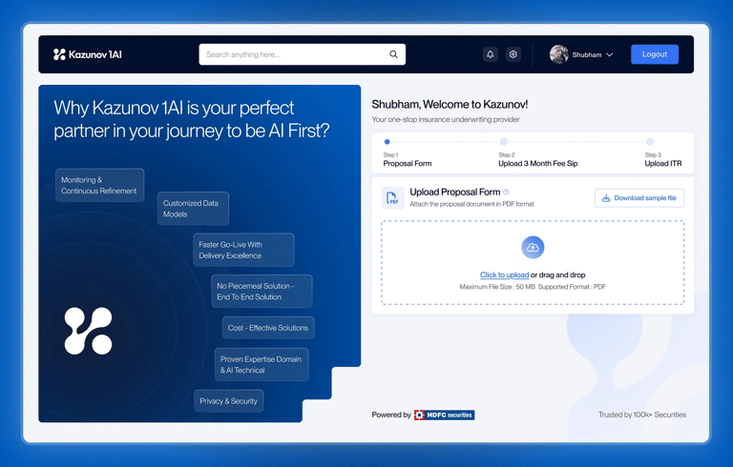Click Shubham's profile avatar
The image size is (733, 467).
click(558, 54)
